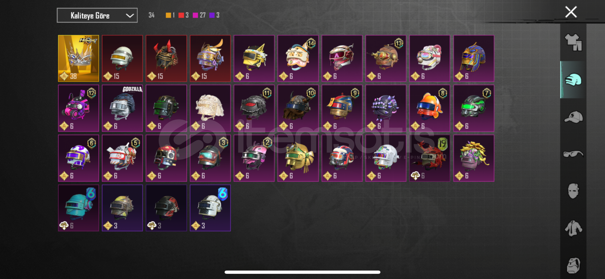The image size is (605, 279).
Task: Select the red crab helmet numbered 19
Action: 430,158
